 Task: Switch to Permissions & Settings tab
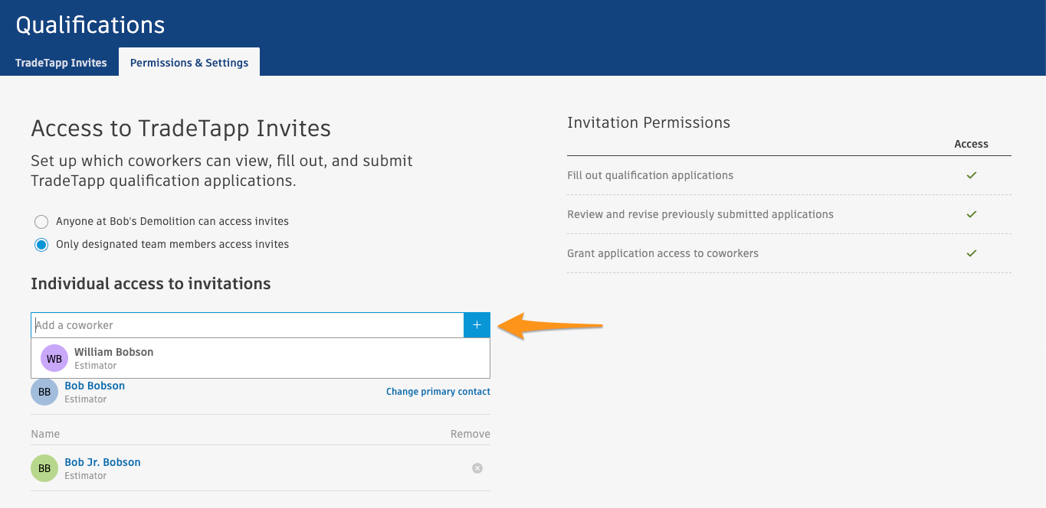pos(189,63)
